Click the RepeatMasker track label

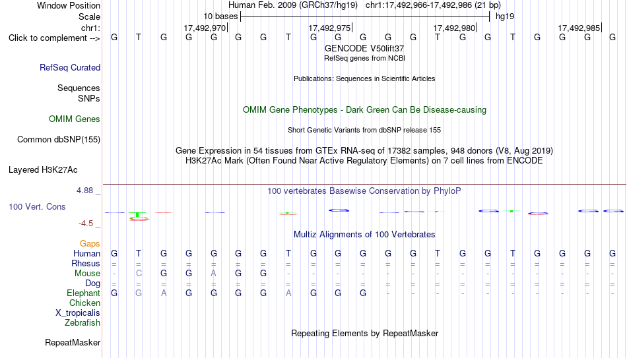coord(73,342)
